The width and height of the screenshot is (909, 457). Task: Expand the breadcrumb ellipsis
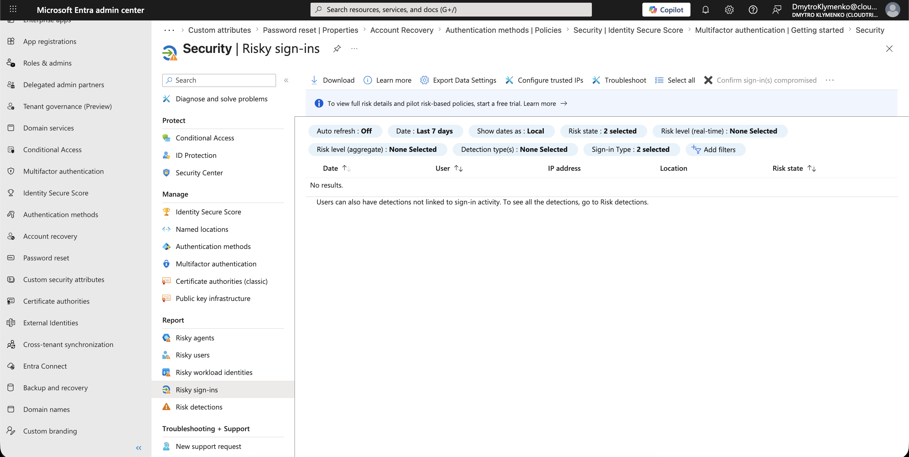tap(169, 30)
